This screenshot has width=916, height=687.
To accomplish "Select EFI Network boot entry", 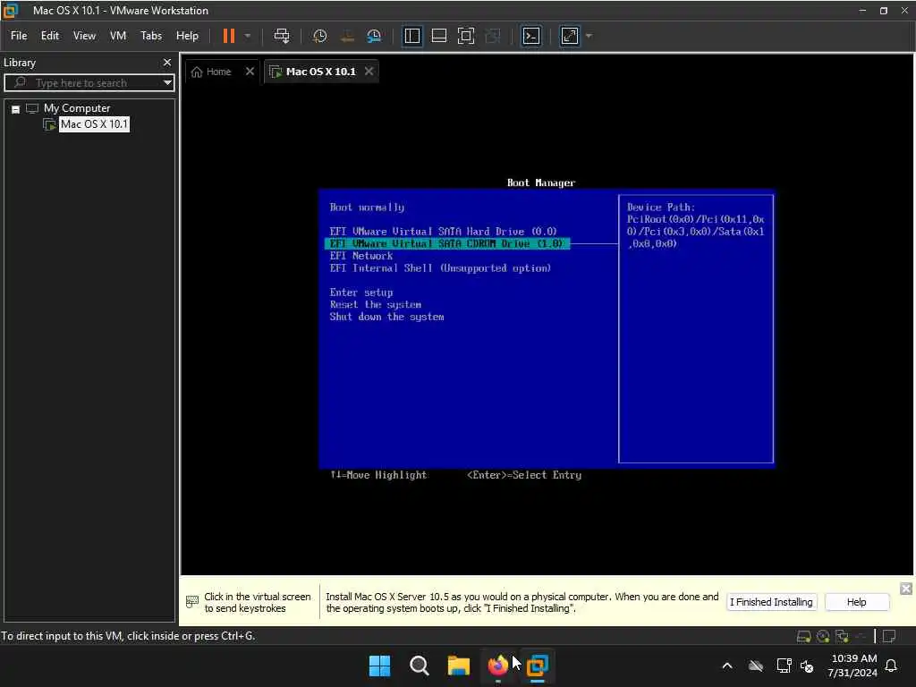I will point(361,256).
